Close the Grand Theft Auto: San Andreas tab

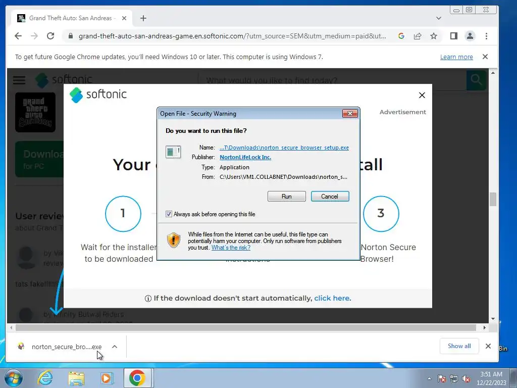[124, 18]
